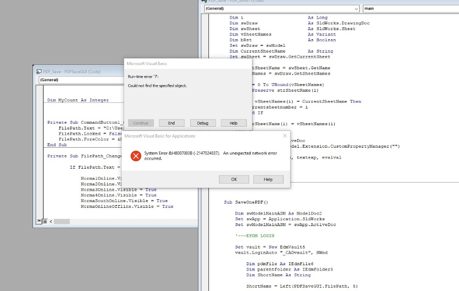Image resolution: width=459 pixels, height=291 pixels.
Task: Click the 'Set swApp = Application.SldWorks' line
Action: tap(280, 219)
